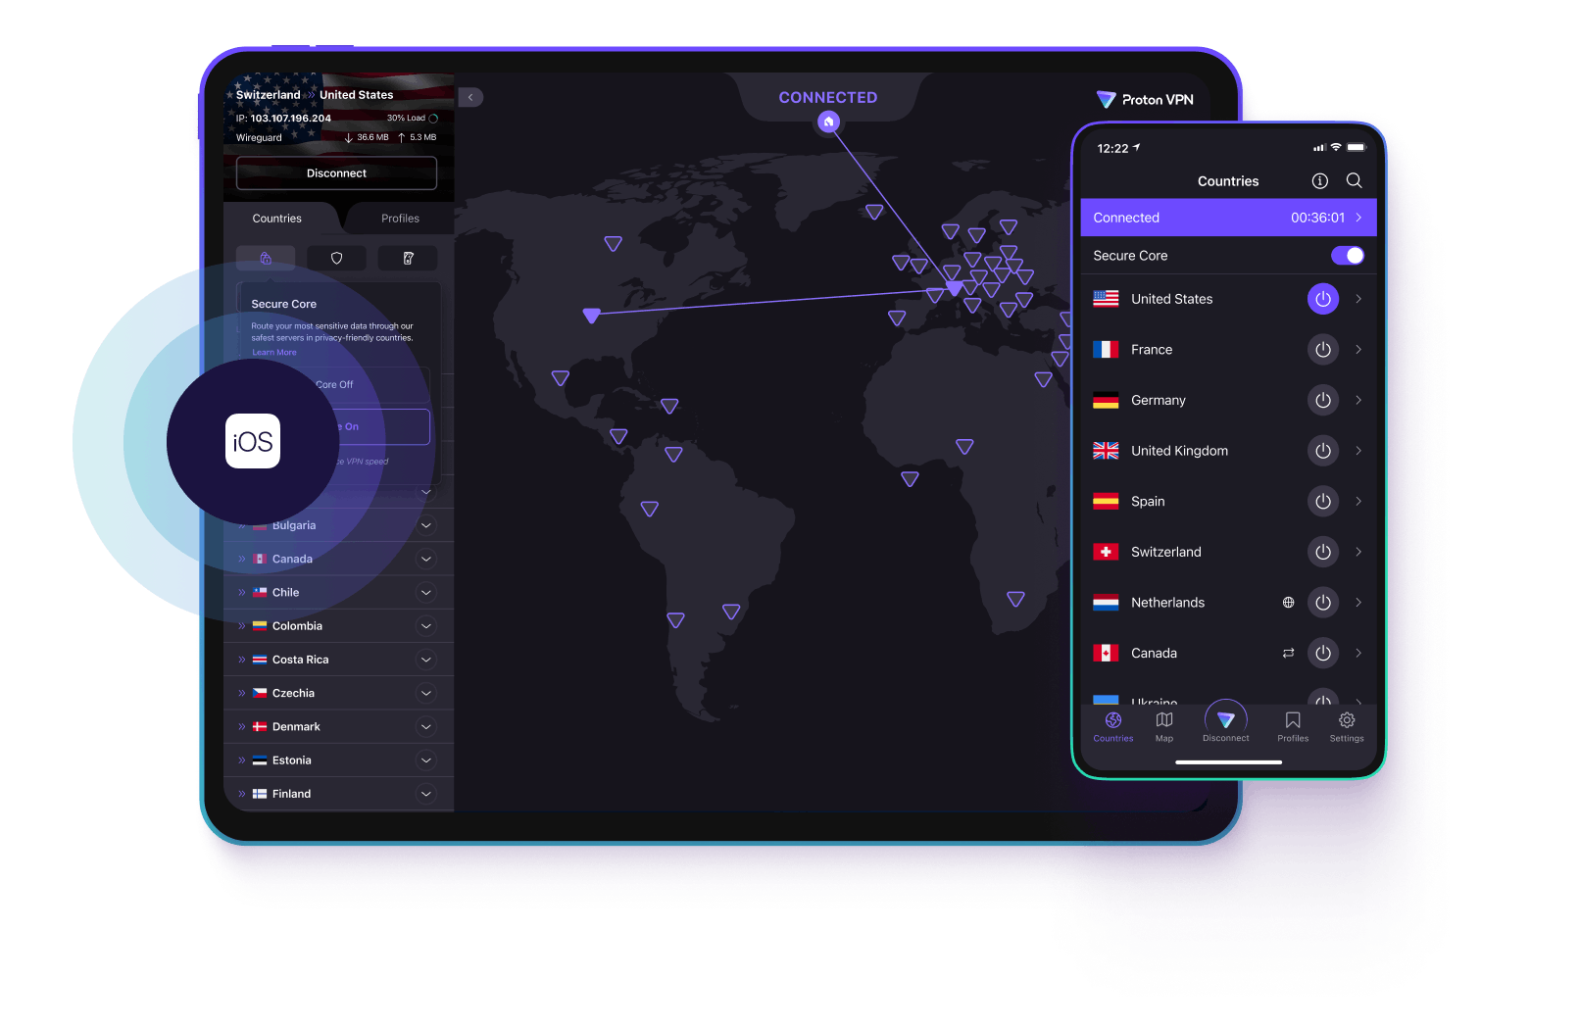The image size is (1579, 1029).
Task: Open the info icon in phone header
Action: 1320,180
